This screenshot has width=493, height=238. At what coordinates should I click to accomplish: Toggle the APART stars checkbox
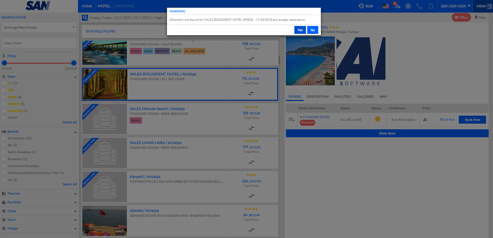[4, 118]
